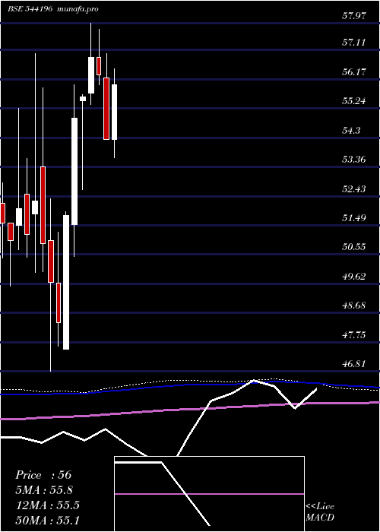Click the 50.55 price axis label

(x=353, y=247)
